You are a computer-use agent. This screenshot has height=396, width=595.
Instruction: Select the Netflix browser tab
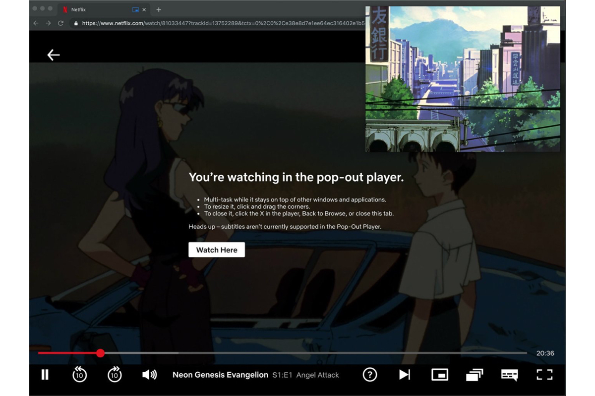(103, 9)
